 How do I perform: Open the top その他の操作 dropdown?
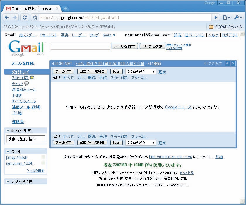[x=141, y=71]
